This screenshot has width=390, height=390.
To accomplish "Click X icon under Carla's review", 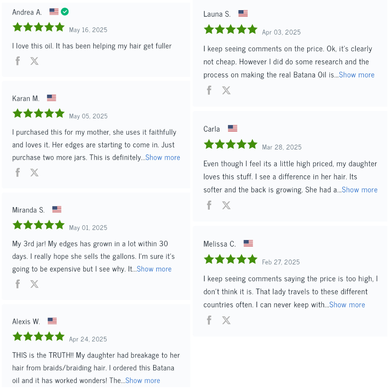I will coord(226,205).
